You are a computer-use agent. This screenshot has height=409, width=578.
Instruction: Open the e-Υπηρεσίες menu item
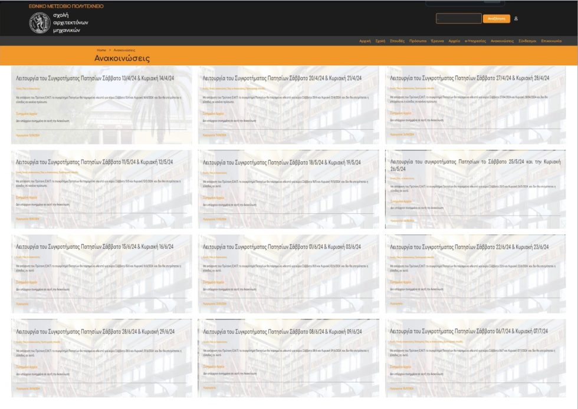[x=475, y=41]
